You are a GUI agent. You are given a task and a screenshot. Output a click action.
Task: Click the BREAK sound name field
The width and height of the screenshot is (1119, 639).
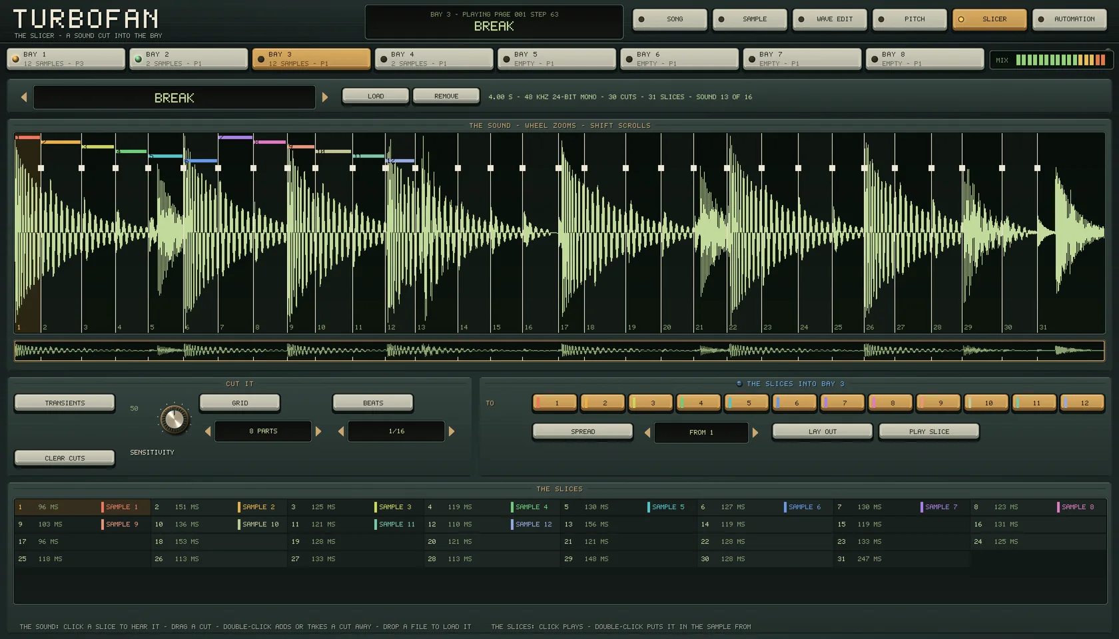pos(175,98)
